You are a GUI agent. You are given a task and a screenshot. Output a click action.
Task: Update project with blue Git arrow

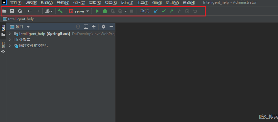(156, 11)
